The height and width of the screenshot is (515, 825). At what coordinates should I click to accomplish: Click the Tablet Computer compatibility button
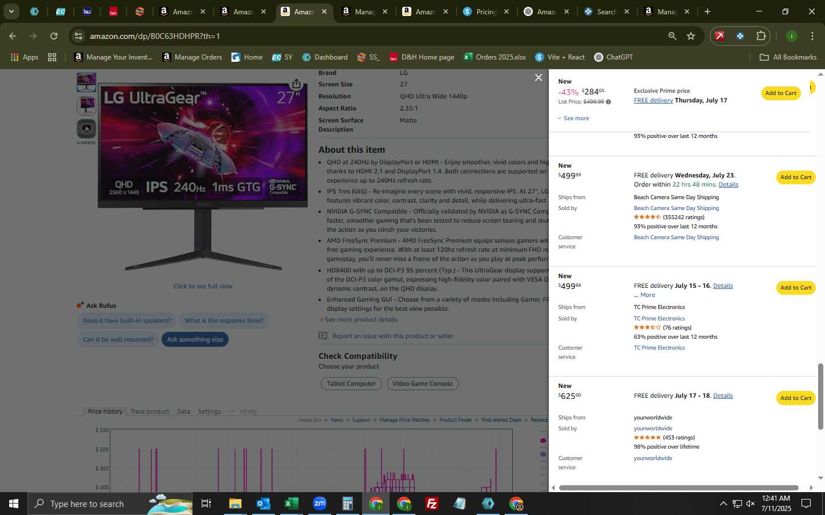tap(351, 384)
